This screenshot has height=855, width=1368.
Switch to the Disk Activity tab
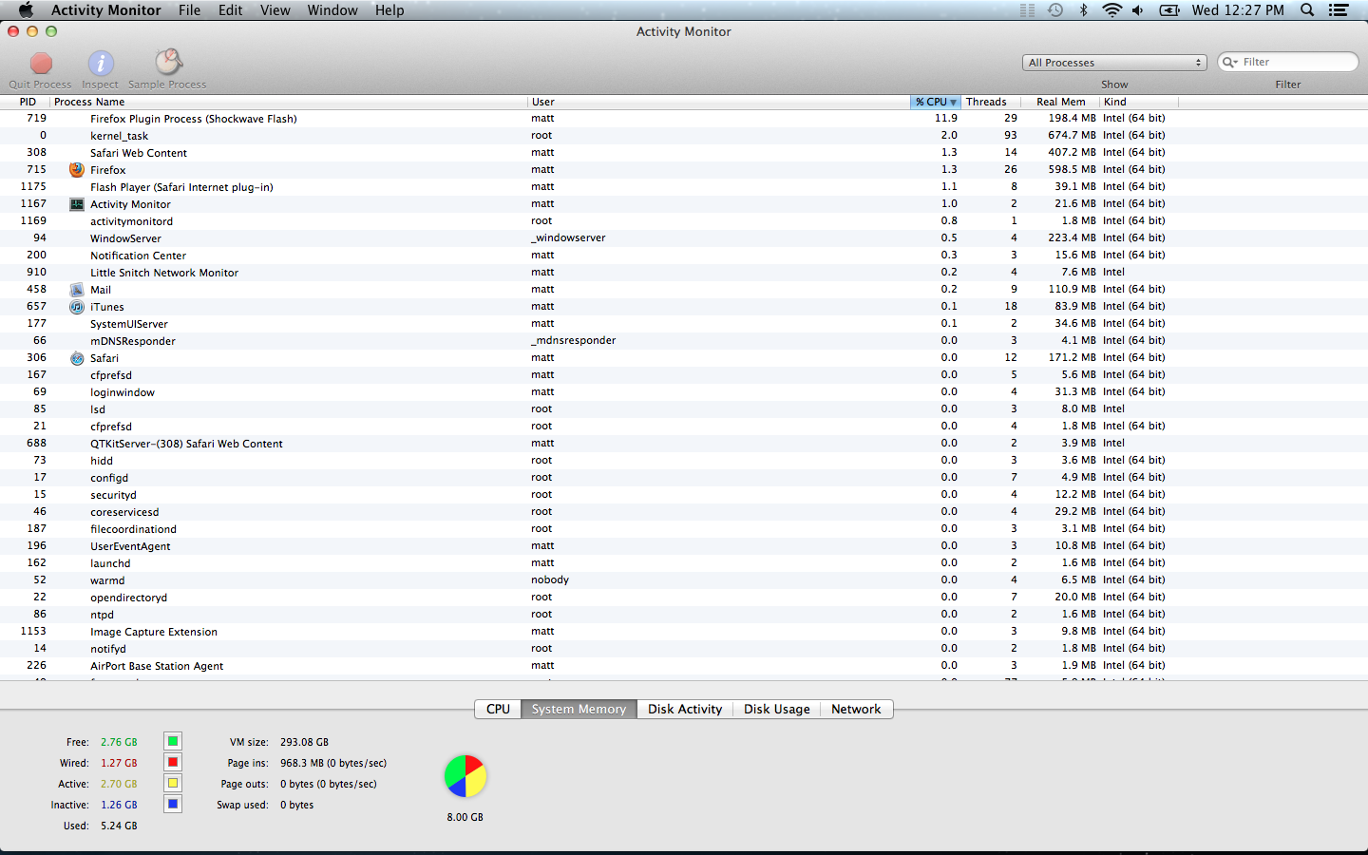tap(685, 710)
